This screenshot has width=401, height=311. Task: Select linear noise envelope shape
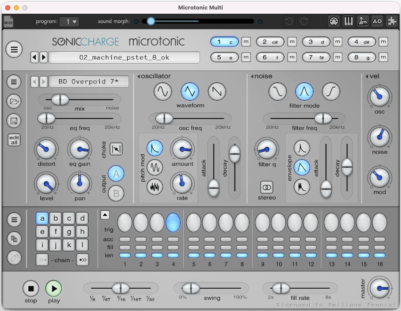302,168
